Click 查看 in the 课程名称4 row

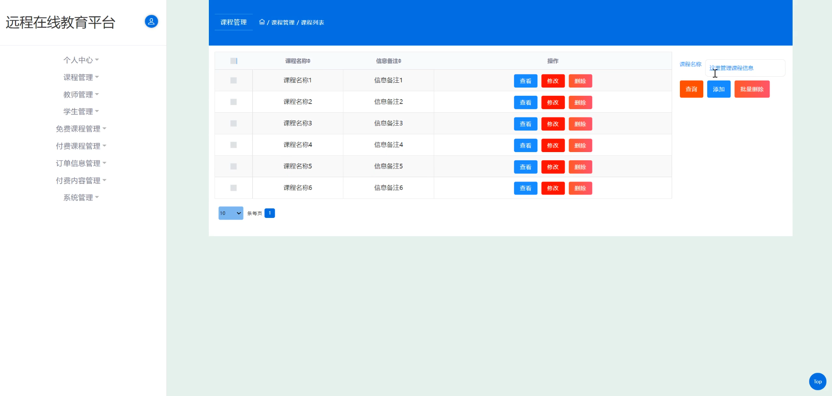coord(526,146)
